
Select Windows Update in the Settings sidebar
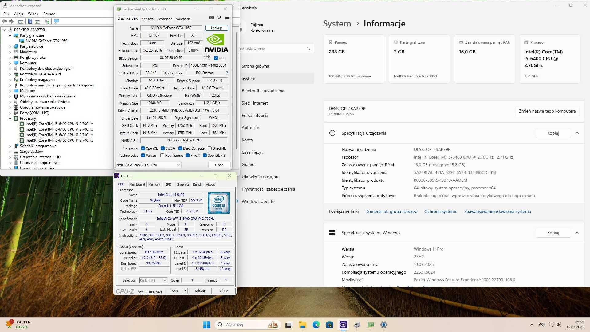(258, 201)
